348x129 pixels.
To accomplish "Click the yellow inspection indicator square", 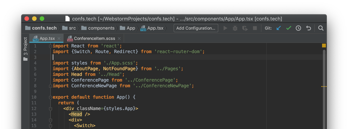I will pos(324,46).
